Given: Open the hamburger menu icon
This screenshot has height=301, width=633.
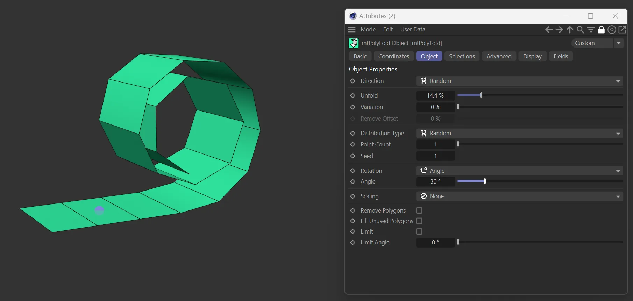Looking at the screenshot, I should click(352, 30).
